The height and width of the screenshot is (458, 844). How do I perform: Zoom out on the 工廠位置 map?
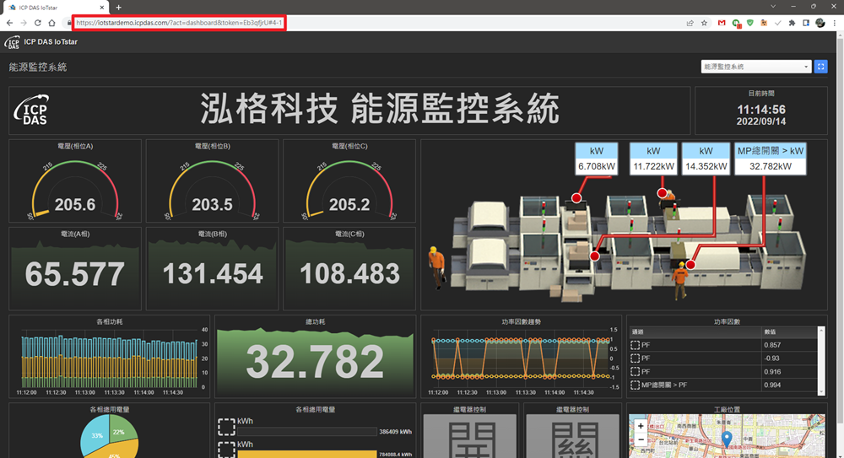641,439
